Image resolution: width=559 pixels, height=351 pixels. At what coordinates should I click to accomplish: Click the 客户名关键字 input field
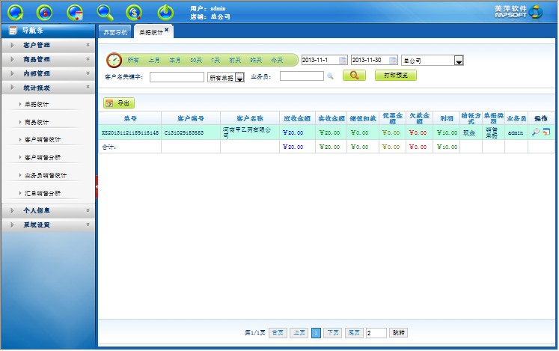click(177, 76)
